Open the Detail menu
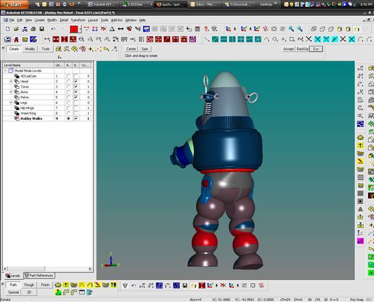Screen dimensions: 374x302 click(64, 20)
